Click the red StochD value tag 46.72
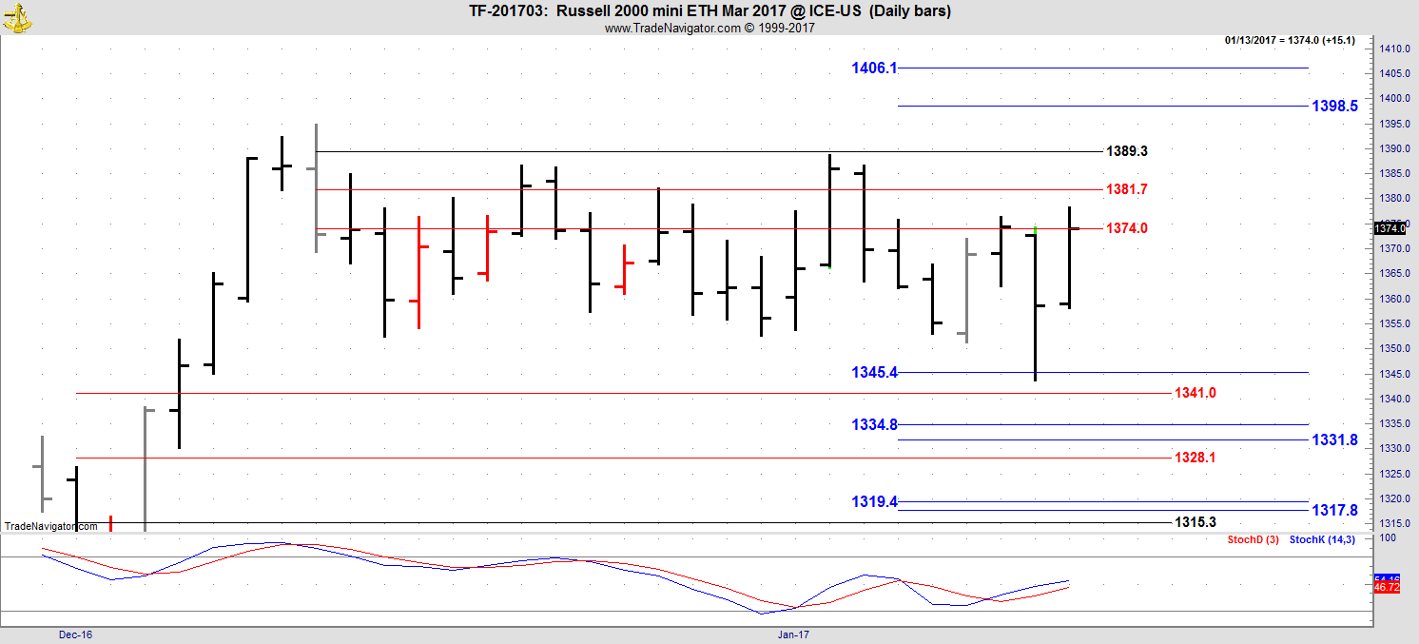This screenshot has width=1419, height=644. coord(1388,588)
